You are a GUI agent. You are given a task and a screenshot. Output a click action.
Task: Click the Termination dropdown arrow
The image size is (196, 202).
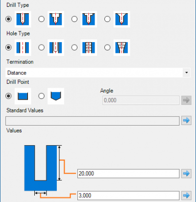(186, 73)
